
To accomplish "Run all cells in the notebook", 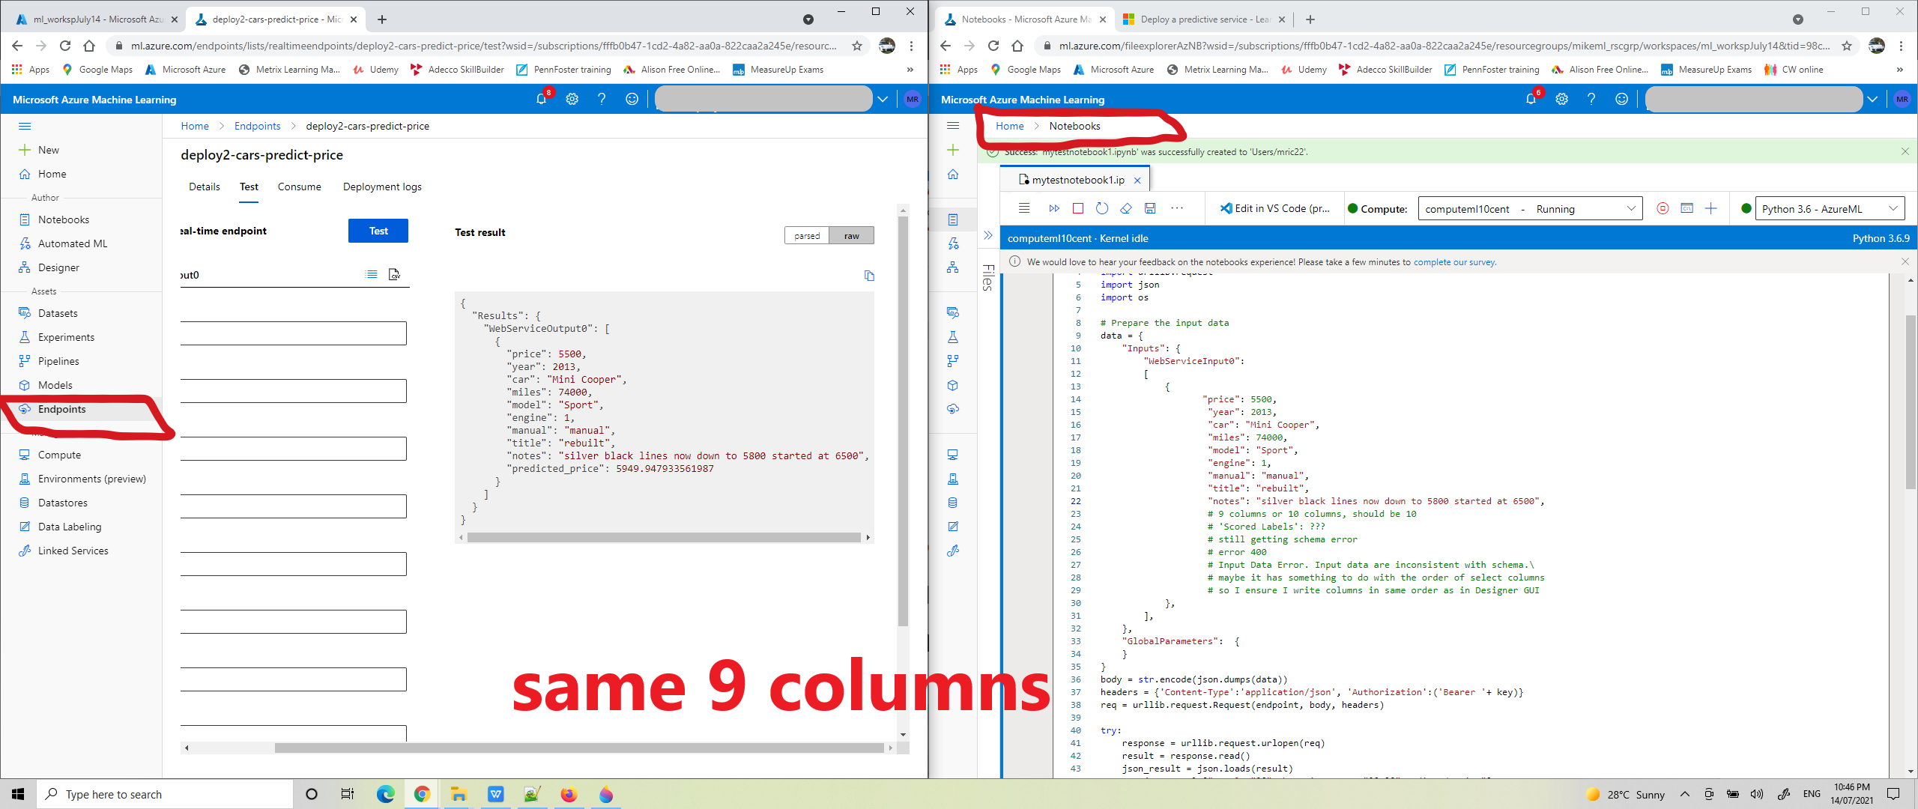I will pyautogui.click(x=1054, y=209).
